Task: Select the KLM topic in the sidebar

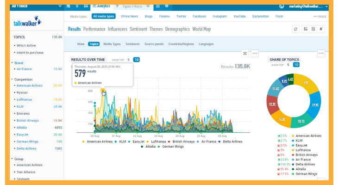Action: pos(20,106)
